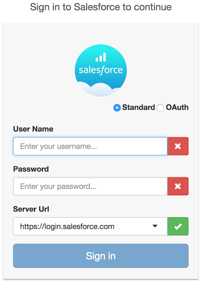Image resolution: width=213 pixels, height=294 pixels.
Task: Click the Sign in to Salesforce heading
Action: coord(100,7)
